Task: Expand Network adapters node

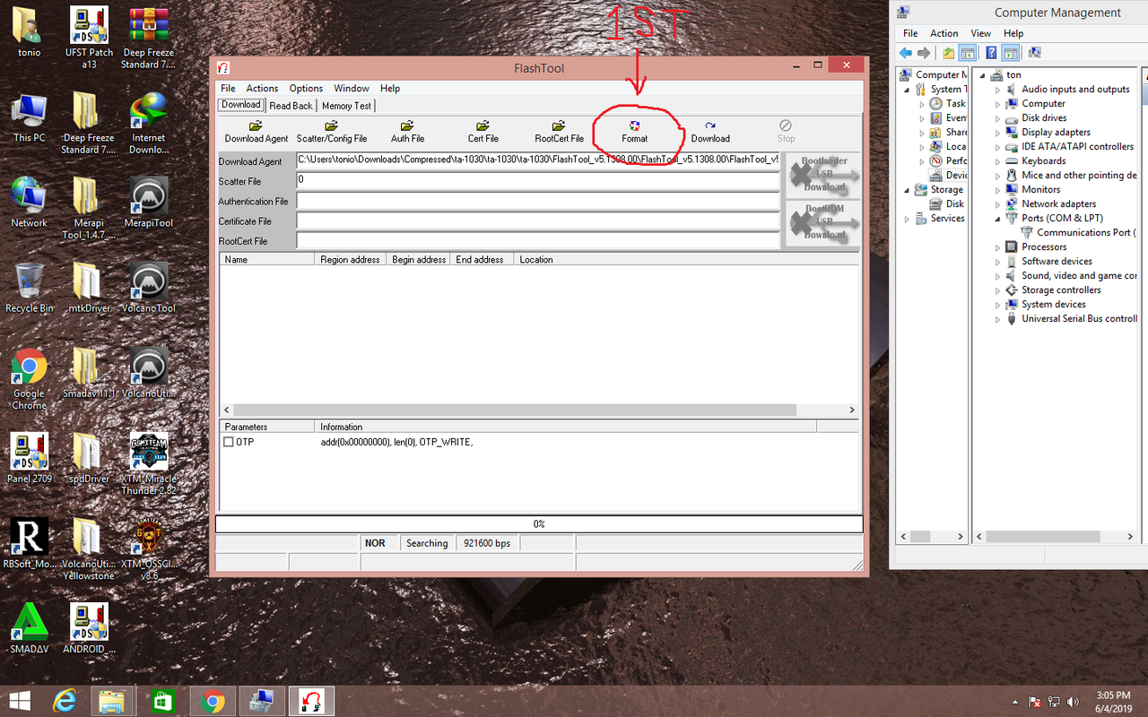Action: [x=997, y=204]
